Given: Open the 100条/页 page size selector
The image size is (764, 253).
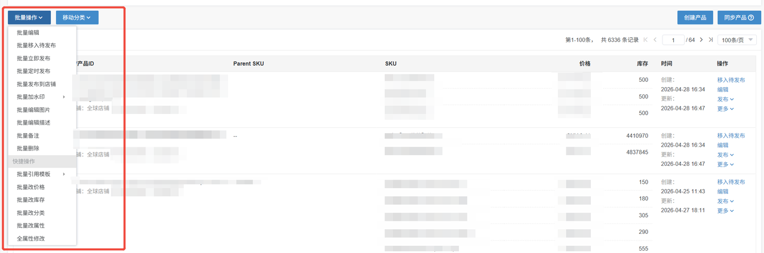Looking at the screenshot, I should click(737, 40).
